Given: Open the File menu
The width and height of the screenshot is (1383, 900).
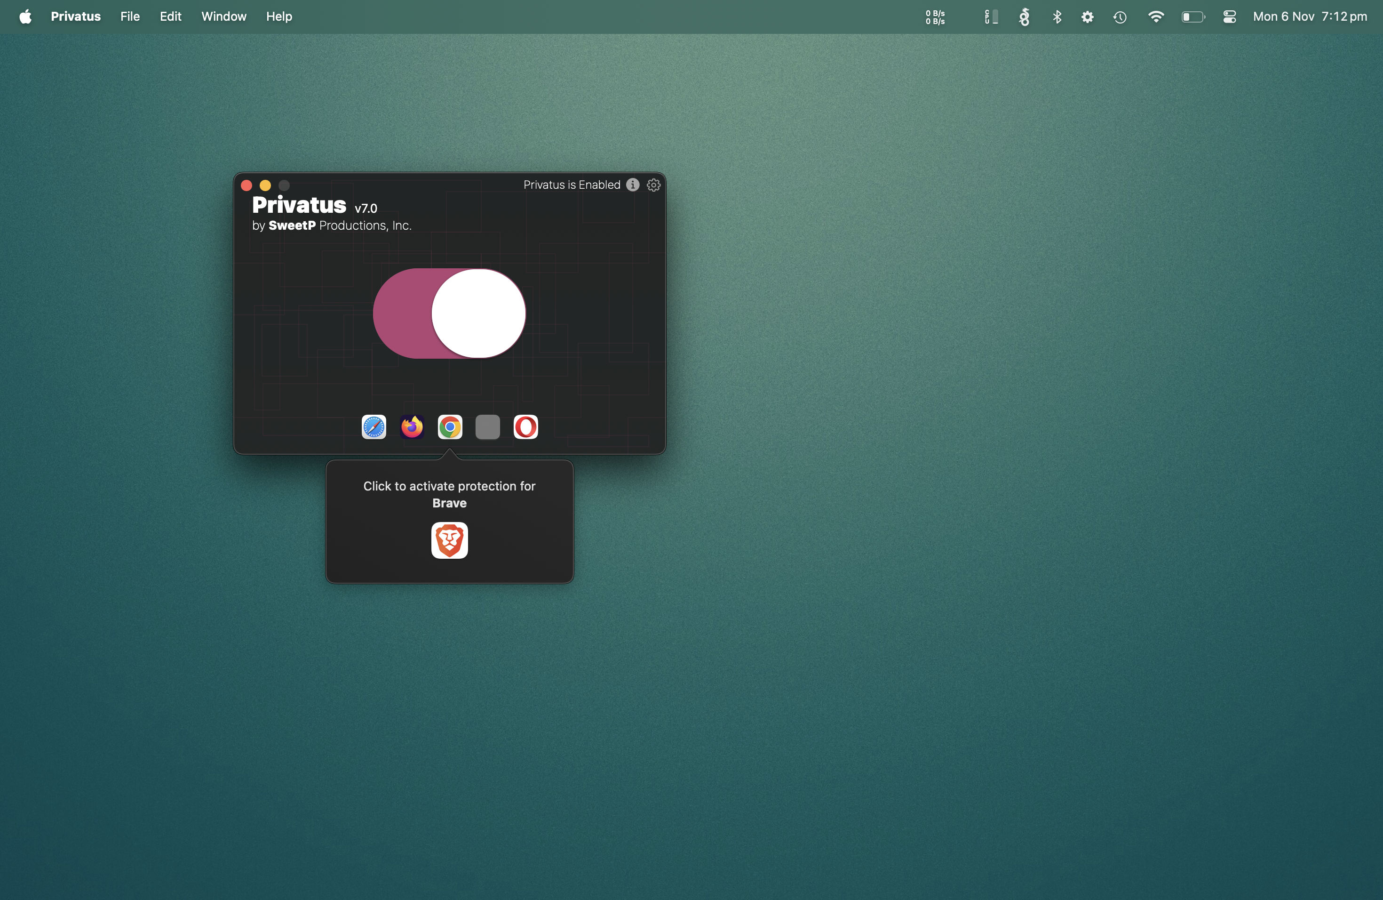Looking at the screenshot, I should 130,16.
